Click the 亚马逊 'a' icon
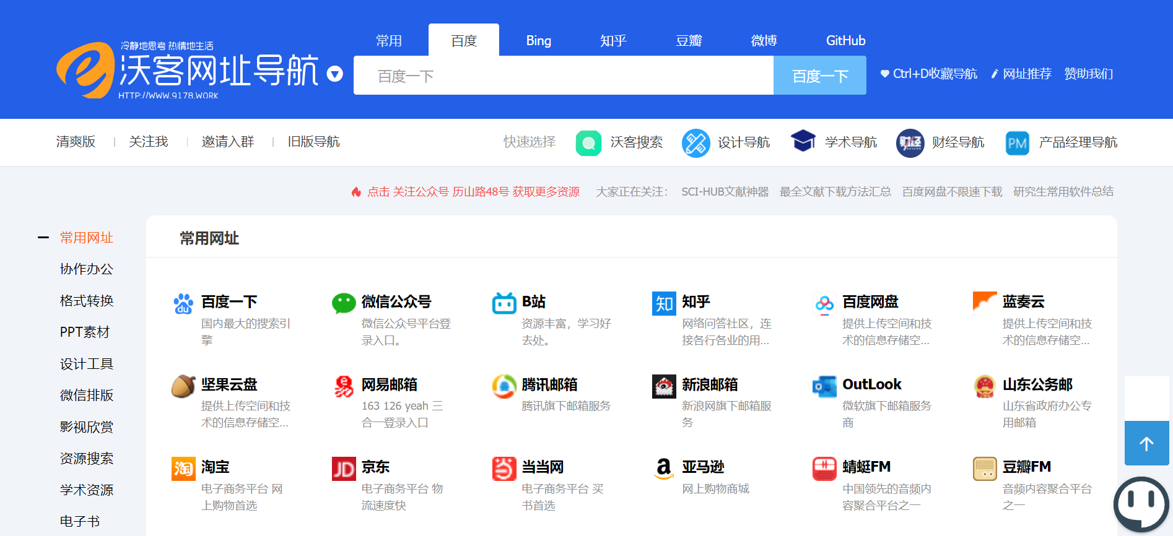The image size is (1173, 536). coord(664,469)
